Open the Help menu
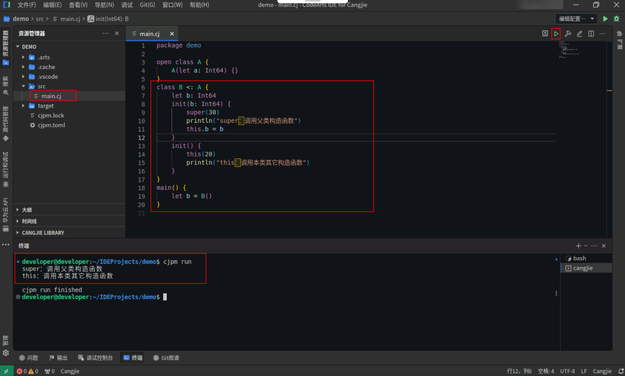The height and width of the screenshot is (376, 625). [199, 5]
